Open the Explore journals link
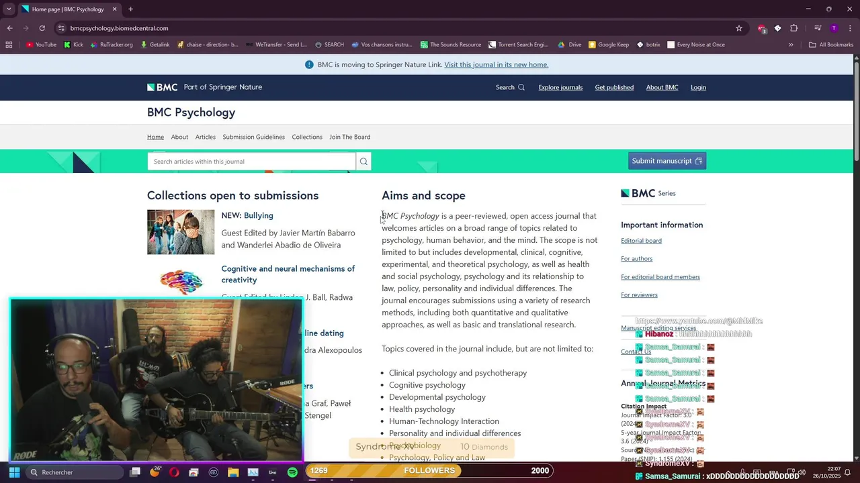The width and height of the screenshot is (860, 483). coord(560,87)
